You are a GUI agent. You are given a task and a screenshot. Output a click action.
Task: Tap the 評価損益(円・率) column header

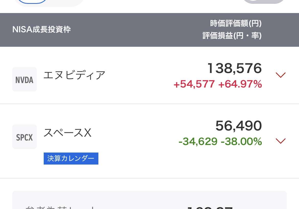point(232,36)
